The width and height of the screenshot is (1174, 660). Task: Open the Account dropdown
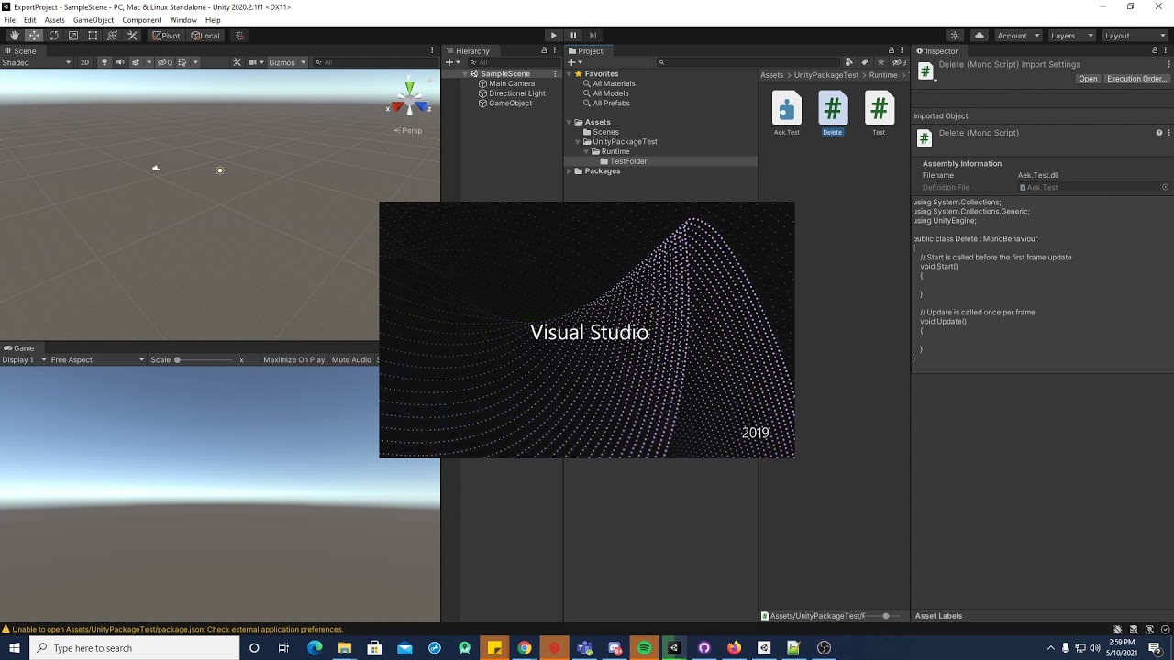tap(1018, 36)
